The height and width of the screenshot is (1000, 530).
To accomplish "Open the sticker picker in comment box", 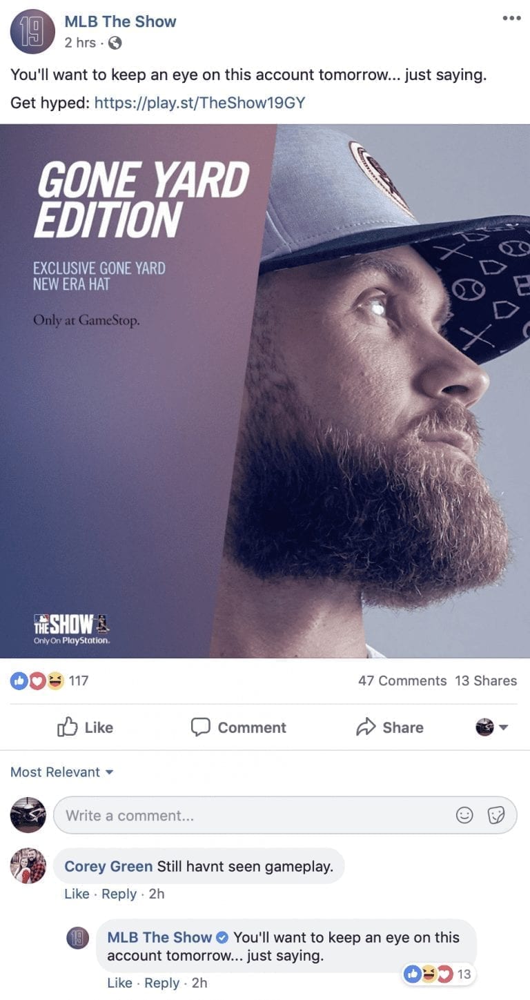I will coord(496,815).
